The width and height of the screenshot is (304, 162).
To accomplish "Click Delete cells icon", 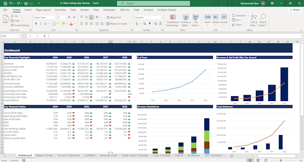I will tap(215, 17).
